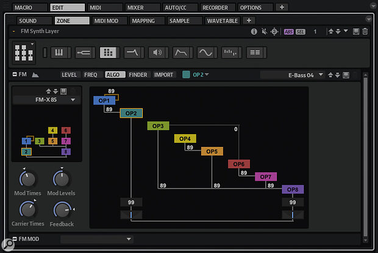Open the MIDI MOD sub-tab

coord(109,21)
